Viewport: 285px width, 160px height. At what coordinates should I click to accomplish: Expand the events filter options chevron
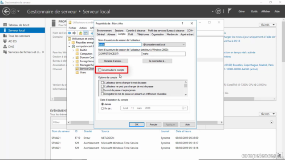tap(272, 122)
